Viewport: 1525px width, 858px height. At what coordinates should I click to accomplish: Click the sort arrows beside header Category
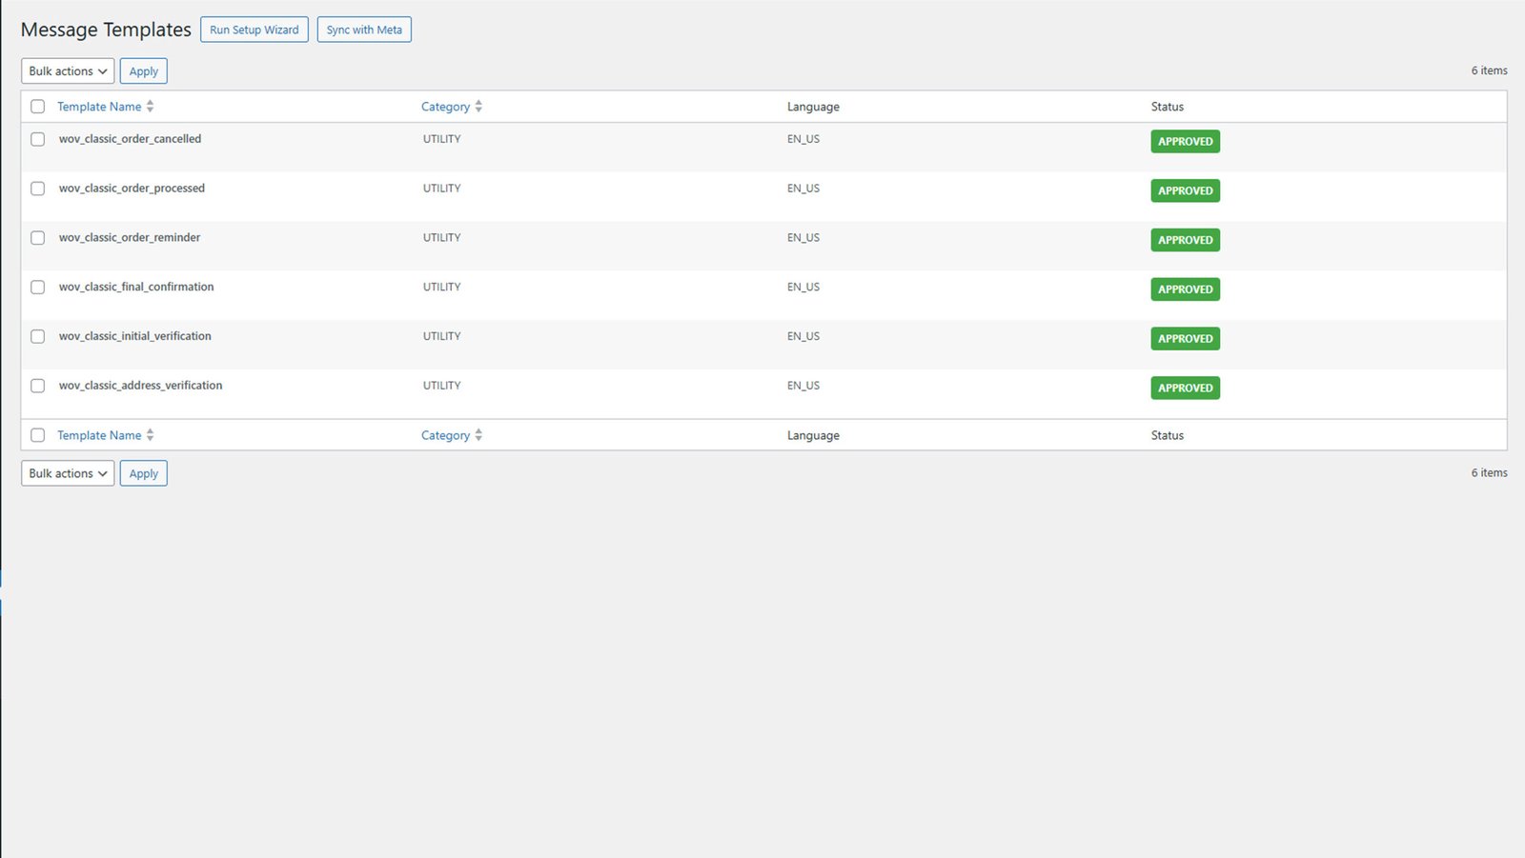click(478, 107)
